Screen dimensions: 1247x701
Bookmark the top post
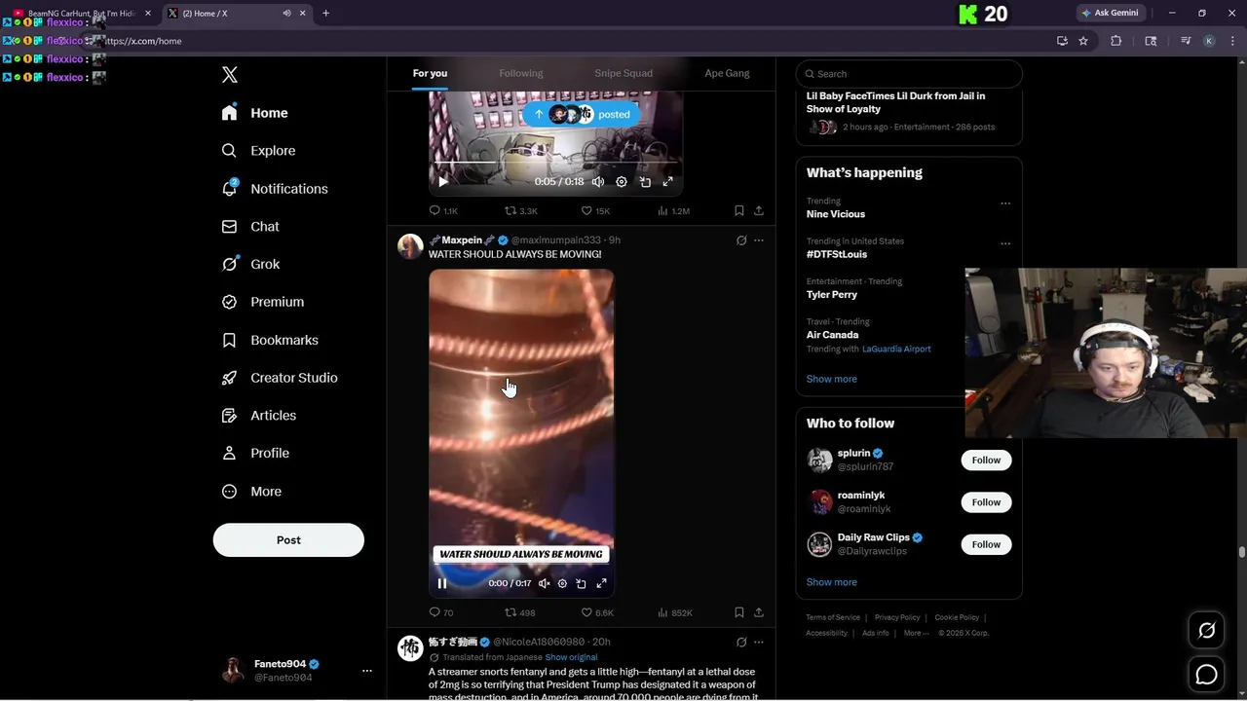pos(739,210)
